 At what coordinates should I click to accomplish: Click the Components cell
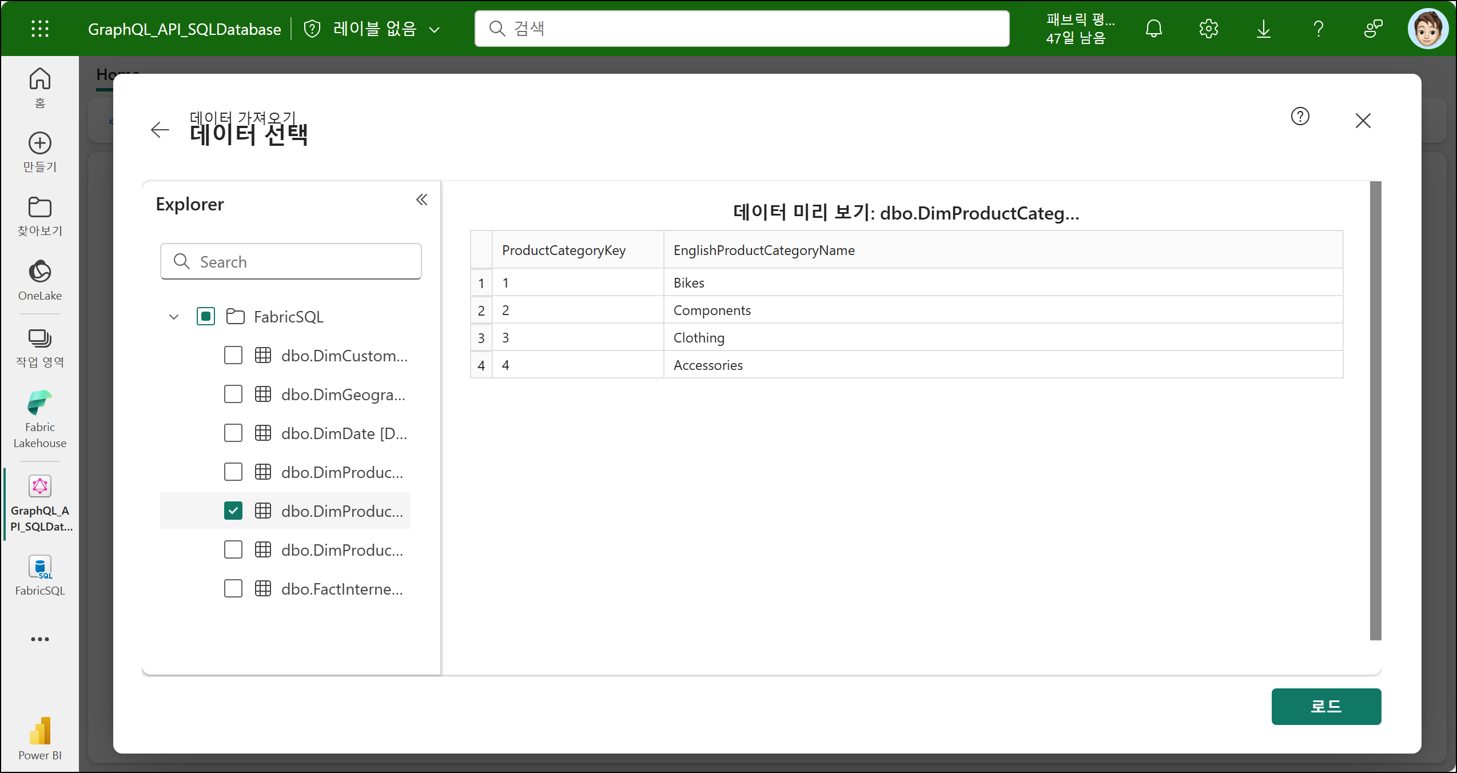(1003, 310)
